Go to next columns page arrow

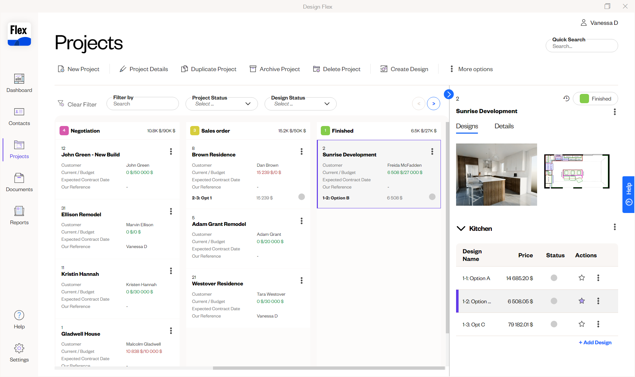point(434,104)
